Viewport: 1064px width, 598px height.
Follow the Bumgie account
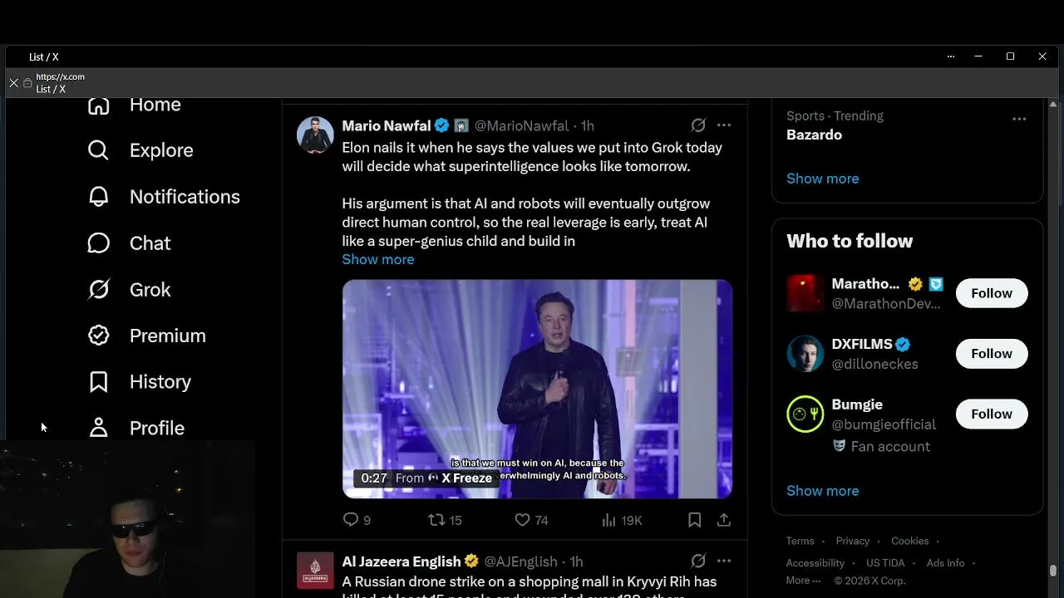[992, 414]
